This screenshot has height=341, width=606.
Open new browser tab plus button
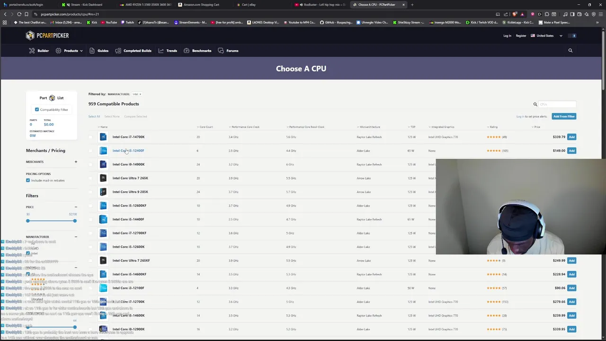coord(412,5)
